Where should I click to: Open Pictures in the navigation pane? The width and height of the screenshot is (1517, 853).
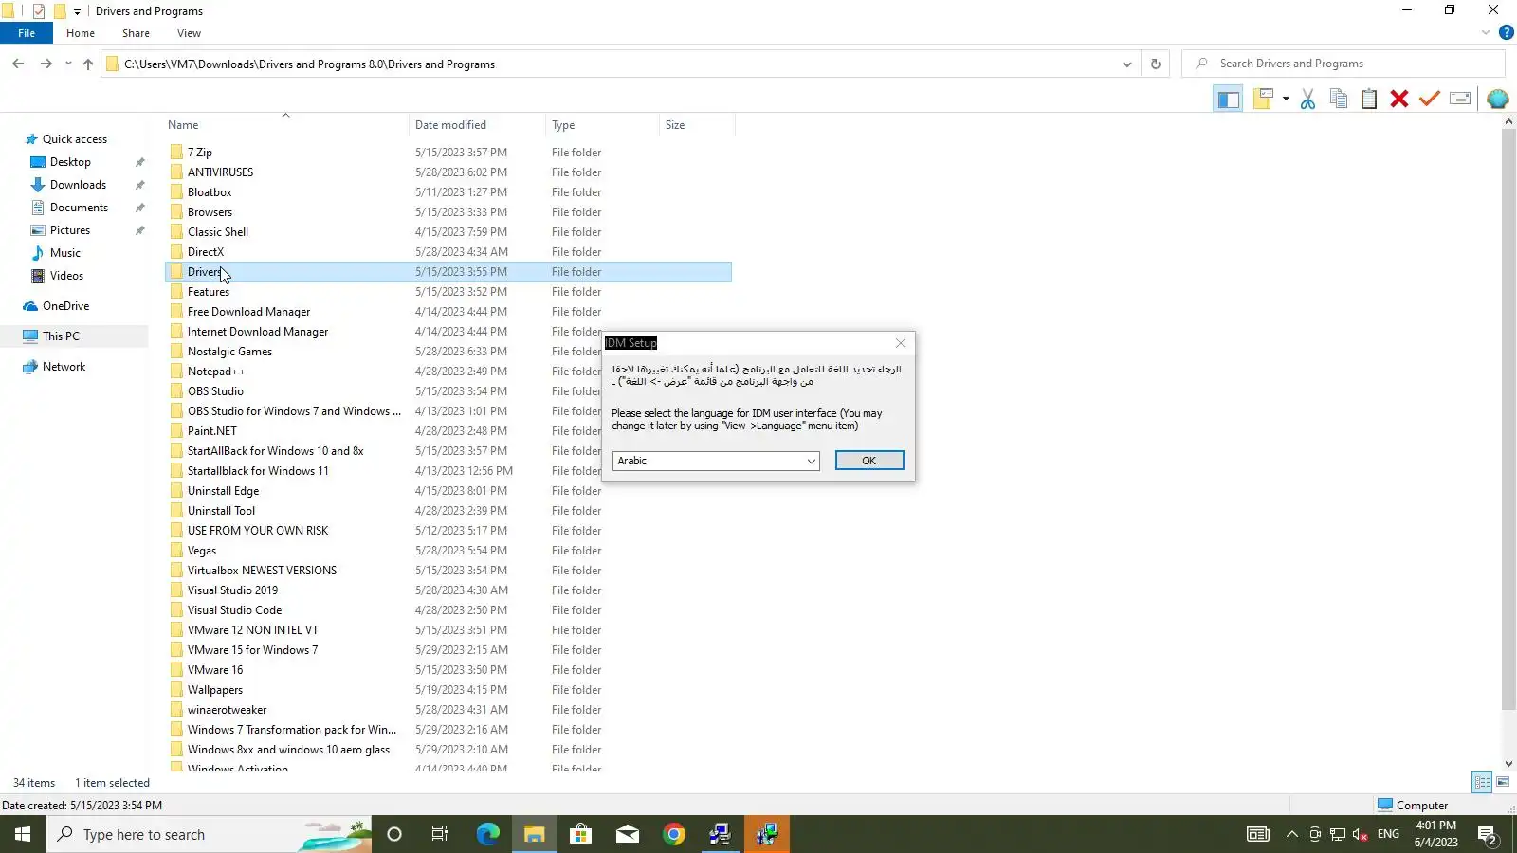tap(70, 230)
